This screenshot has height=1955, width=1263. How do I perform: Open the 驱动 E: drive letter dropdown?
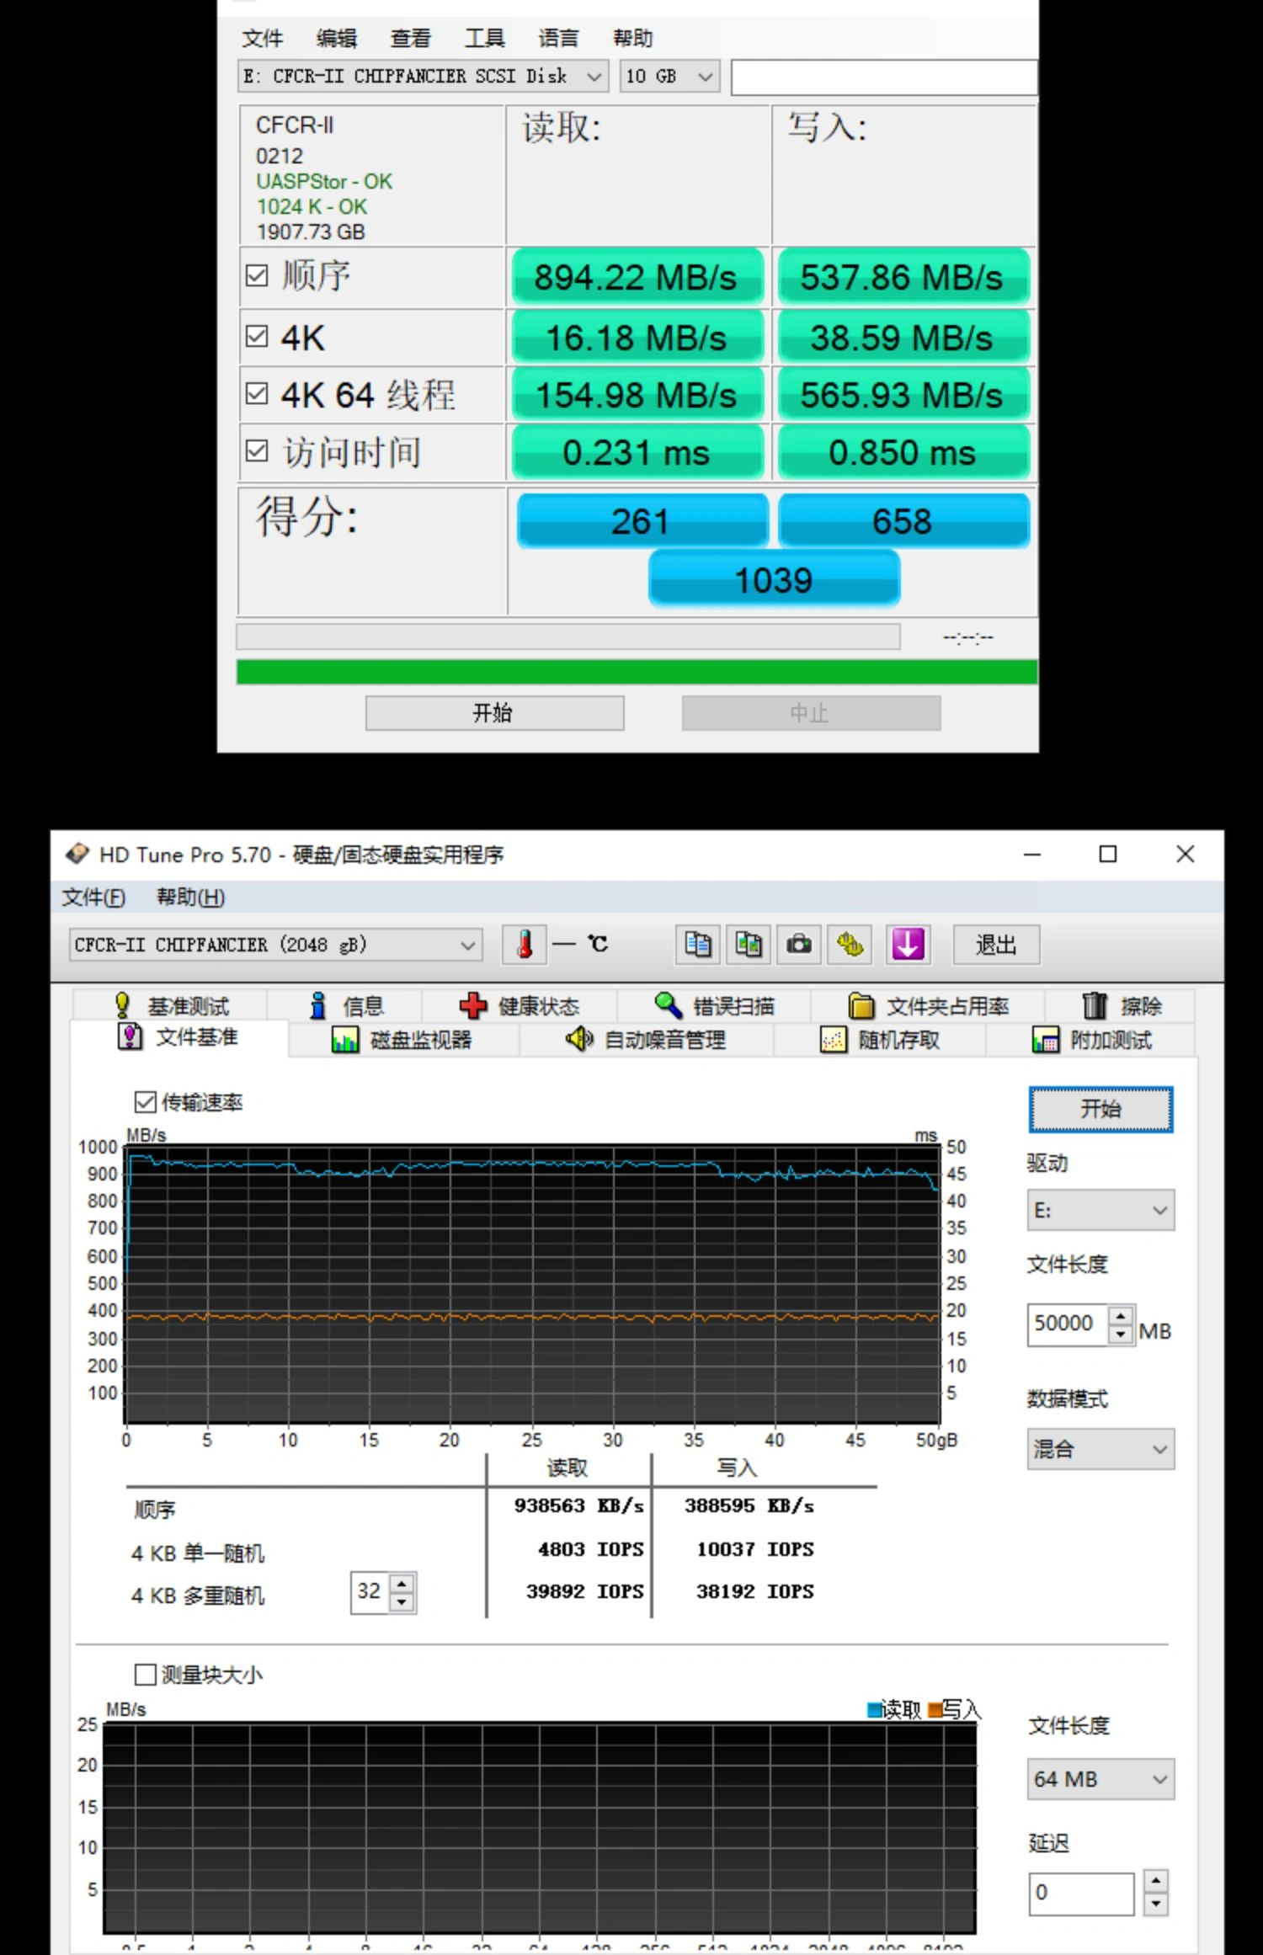(x=1100, y=1210)
